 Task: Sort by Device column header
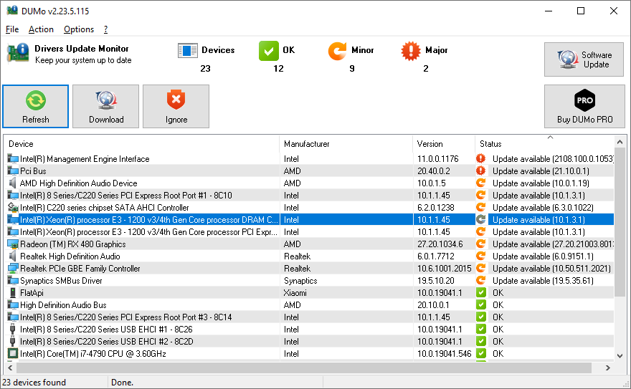141,144
